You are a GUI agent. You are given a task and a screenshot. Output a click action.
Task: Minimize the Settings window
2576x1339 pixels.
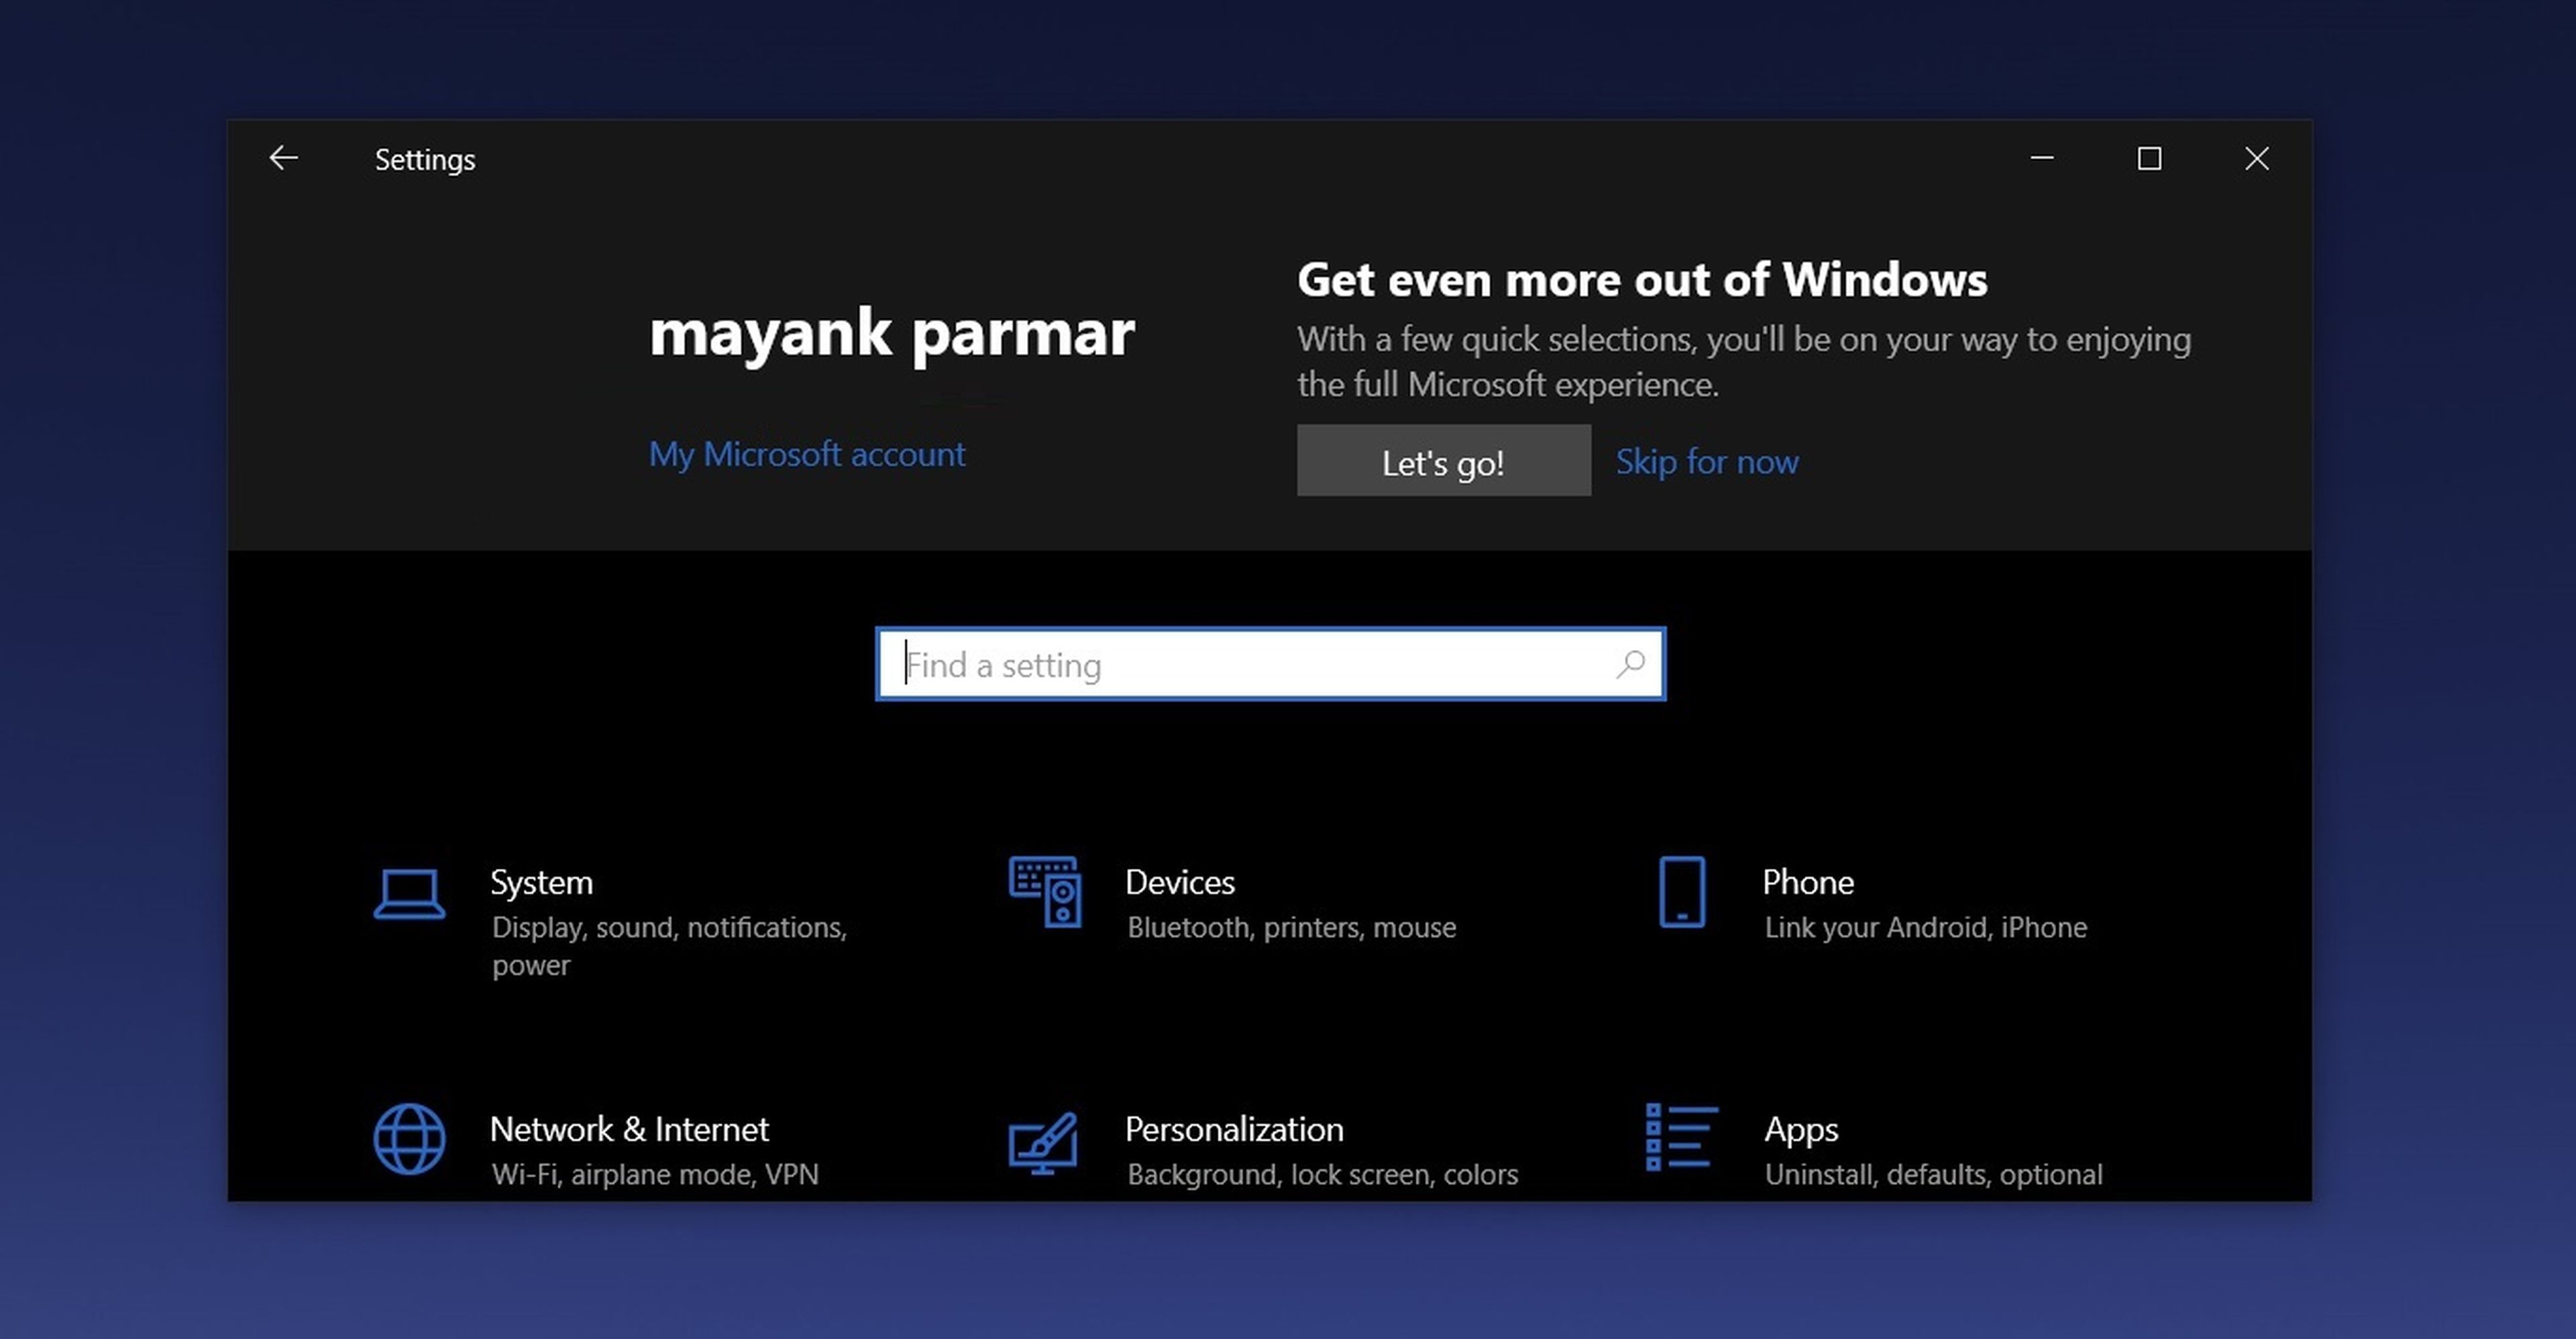coord(2042,158)
